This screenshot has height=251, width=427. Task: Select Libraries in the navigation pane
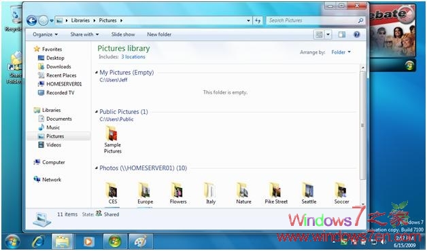coord(47,110)
